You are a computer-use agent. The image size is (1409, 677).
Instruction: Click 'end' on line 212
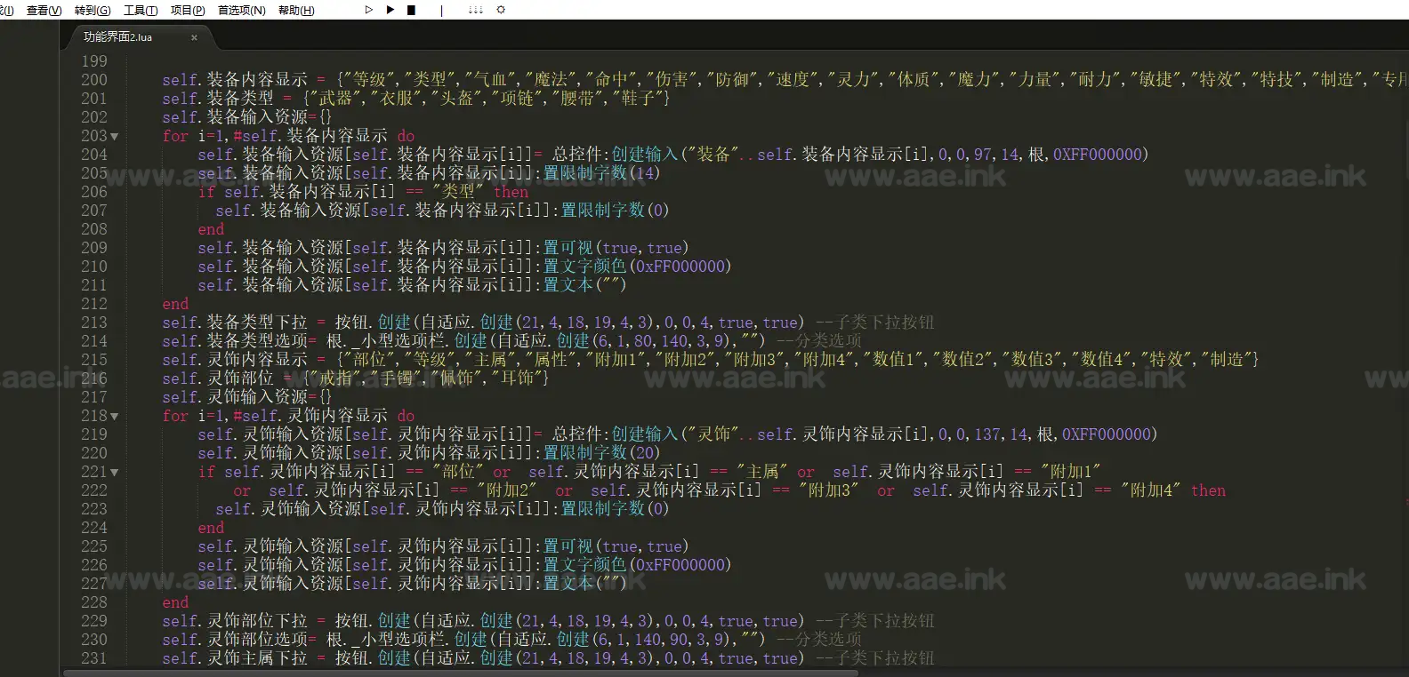[175, 304]
